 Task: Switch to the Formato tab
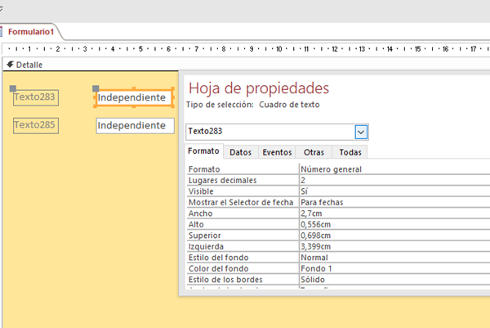click(x=203, y=152)
